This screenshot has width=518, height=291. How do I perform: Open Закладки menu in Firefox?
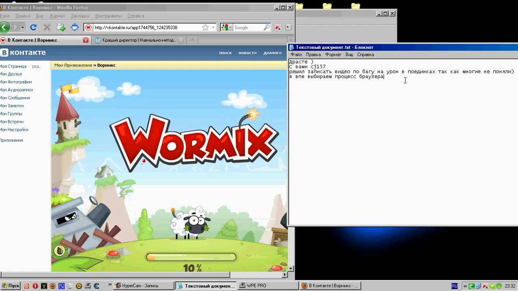[80, 16]
